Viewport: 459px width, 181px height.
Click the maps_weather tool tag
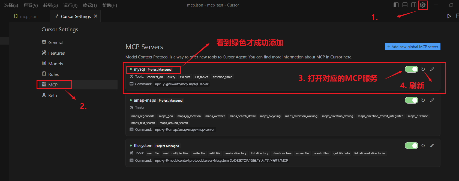pyautogui.click(x=215, y=116)
